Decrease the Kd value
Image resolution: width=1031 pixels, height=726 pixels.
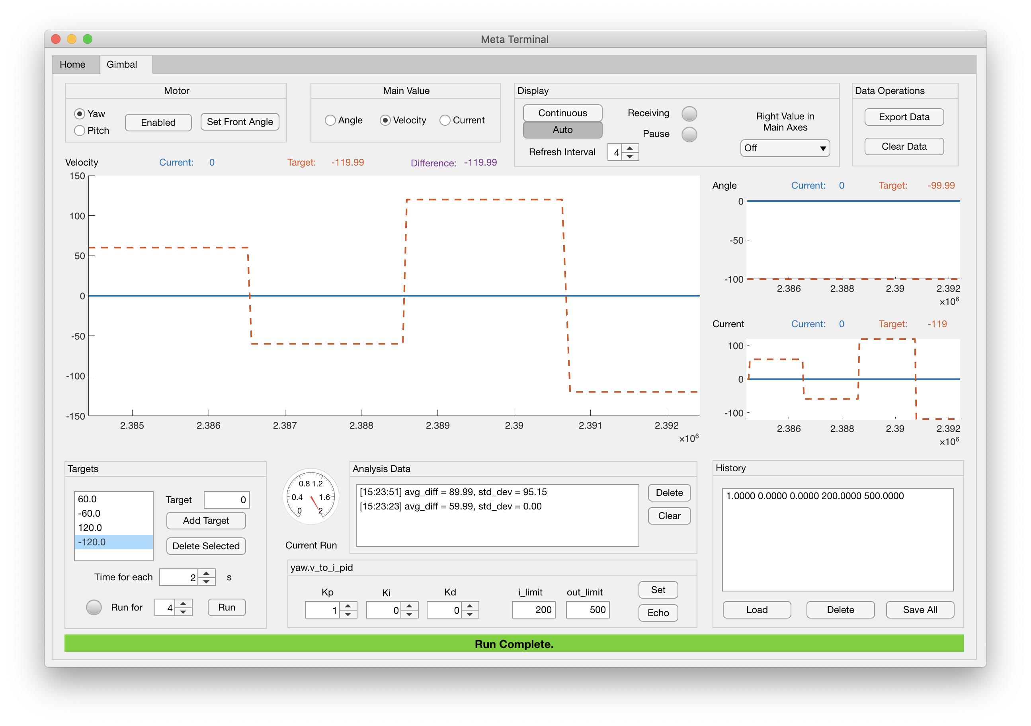pyautogui.click(x=470, y=614)
